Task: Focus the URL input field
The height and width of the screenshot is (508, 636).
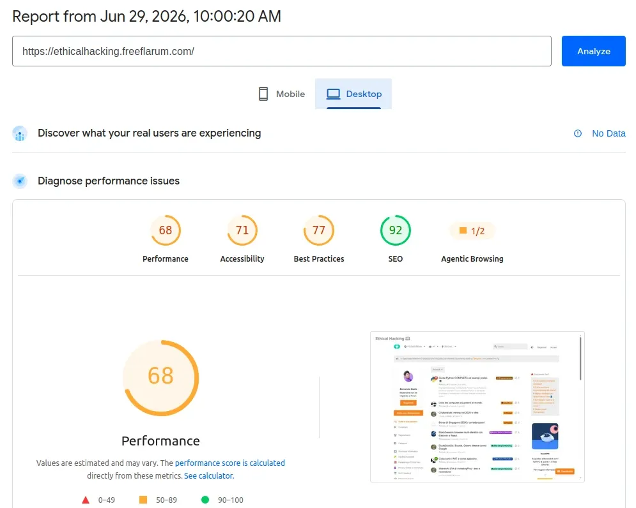Action: [281, 51]
